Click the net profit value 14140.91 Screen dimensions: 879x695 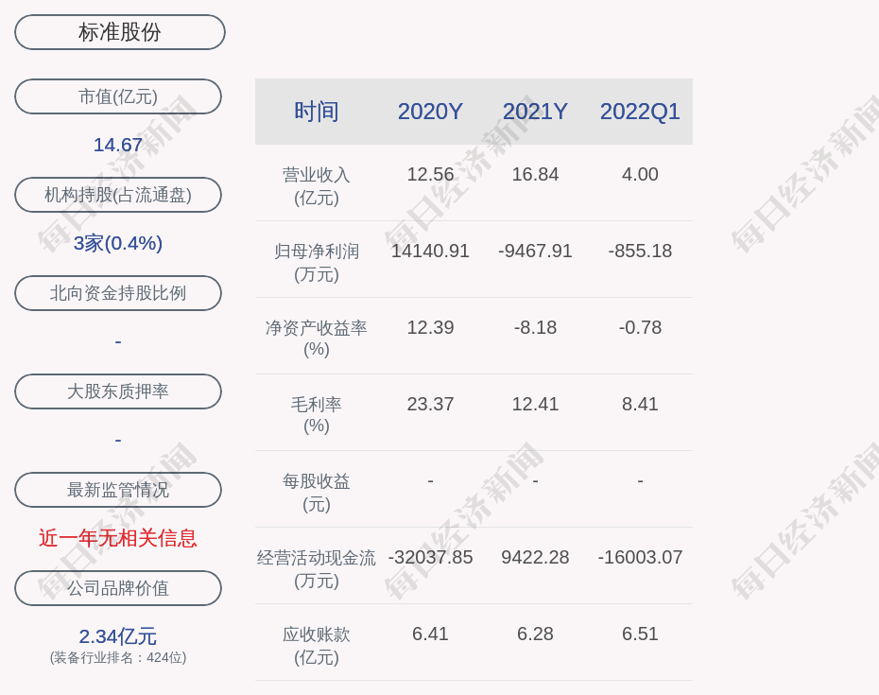[430, 251]
